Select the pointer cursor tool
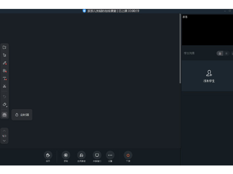The height and width of the screenshot is (174, 233). [x=4, y=55]
